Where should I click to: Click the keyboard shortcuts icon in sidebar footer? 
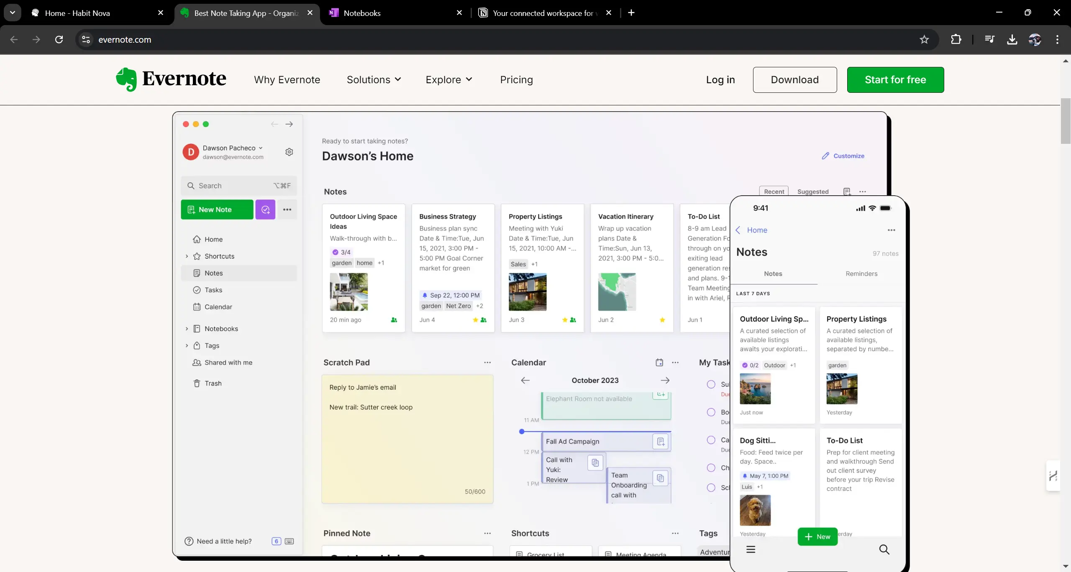(x=289, y=541)
